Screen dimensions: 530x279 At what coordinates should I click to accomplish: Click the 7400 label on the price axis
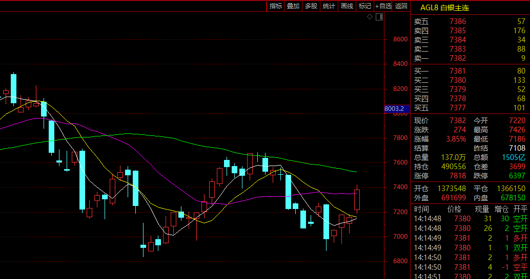(x=400, y=187)
